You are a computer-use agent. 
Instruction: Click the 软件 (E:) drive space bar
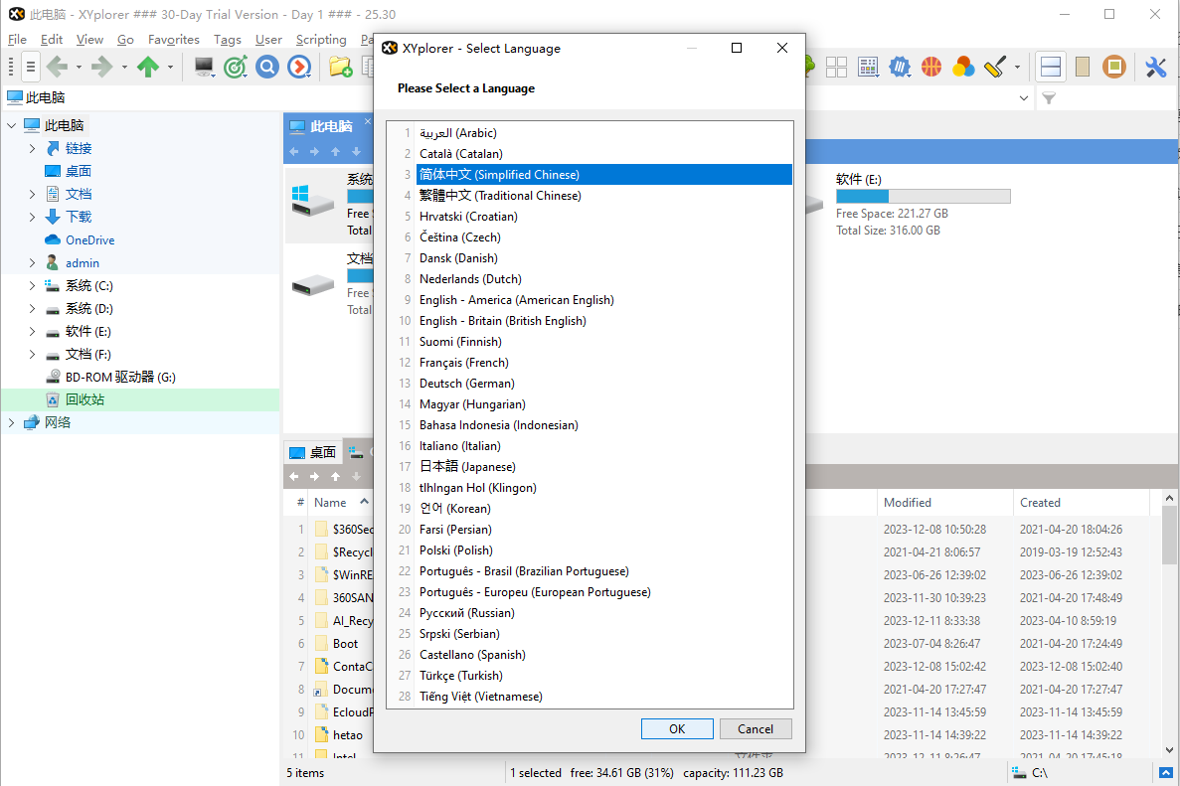click(x=923, y=197)
